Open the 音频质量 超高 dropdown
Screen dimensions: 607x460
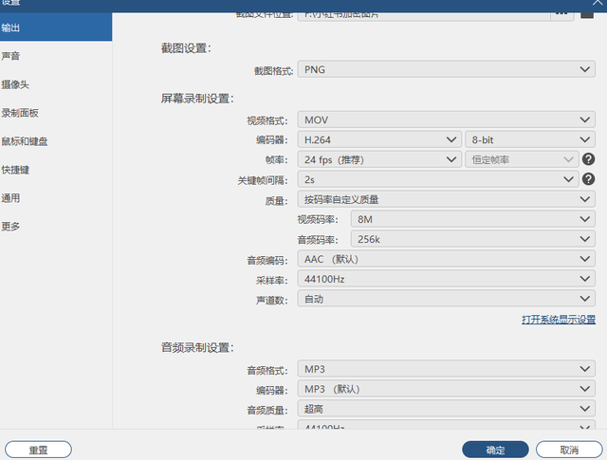click(x=446, y=409)
